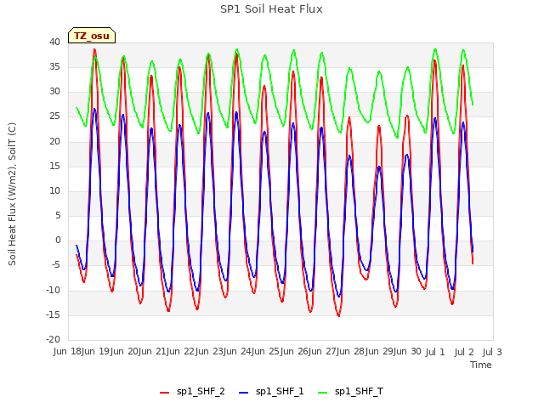
Task: Click the Jun 24 x-axis tick label
Action: 239,352
